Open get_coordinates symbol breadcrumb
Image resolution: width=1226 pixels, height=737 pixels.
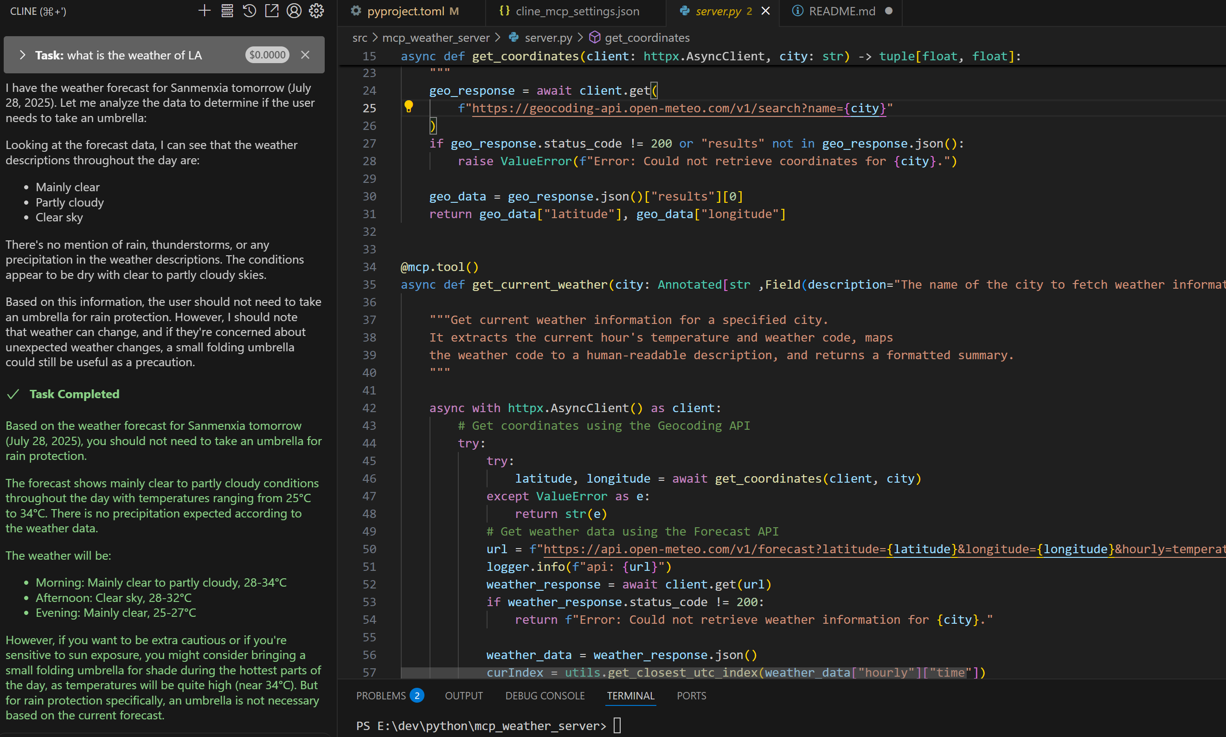pos(647,38)
